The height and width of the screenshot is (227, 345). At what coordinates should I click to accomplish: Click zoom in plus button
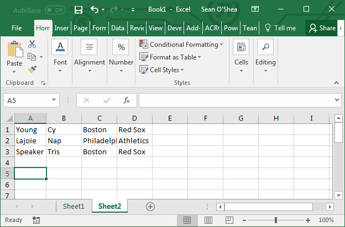[308, 220]
